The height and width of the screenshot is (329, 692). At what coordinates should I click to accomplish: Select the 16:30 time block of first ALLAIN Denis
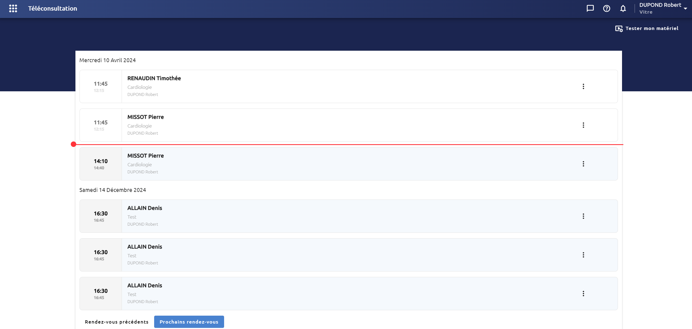point(101,216)
